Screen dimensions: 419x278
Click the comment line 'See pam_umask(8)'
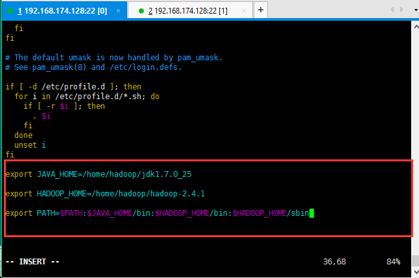point(93,67)
